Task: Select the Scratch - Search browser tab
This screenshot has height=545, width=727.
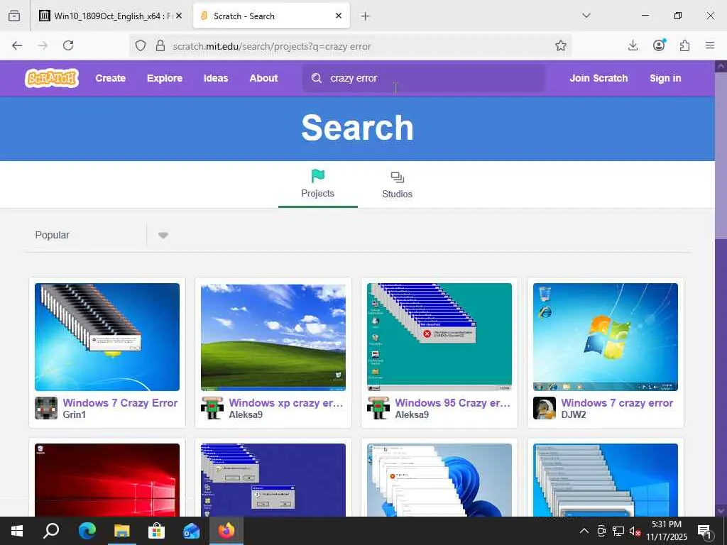Action: pos(271,16)
